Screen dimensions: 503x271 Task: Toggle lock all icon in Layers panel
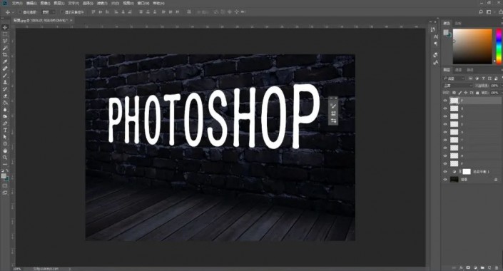pos(477,93)
